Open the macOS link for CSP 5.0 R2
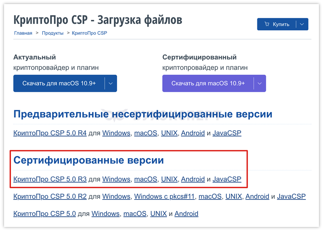Image resolution: width=323 pixels, height=231 pixels. (210, 197)
